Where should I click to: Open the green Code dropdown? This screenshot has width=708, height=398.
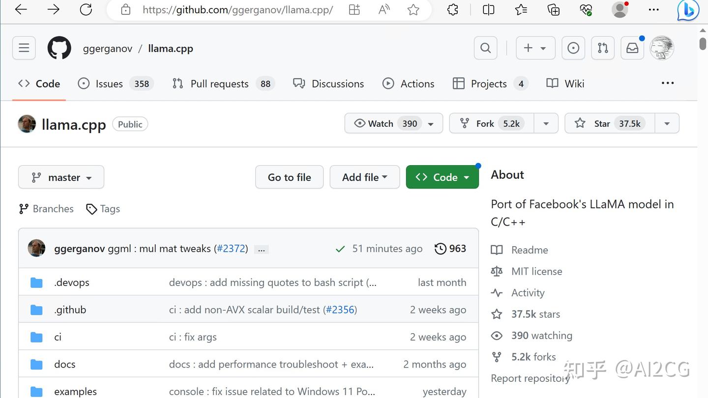(442, 177)
